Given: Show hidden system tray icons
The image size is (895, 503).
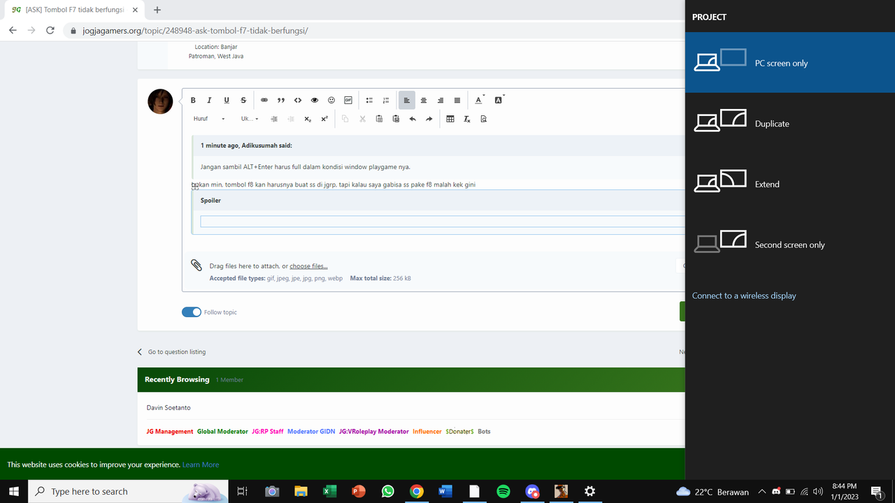Looking at the screenshot, I should pos(762,492).
